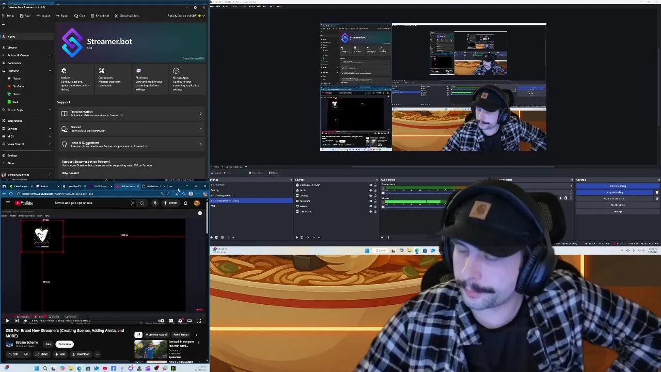Select YouTube platform in sidebar
Viewport: 661px width, 372px height.
tap(18, 86)
